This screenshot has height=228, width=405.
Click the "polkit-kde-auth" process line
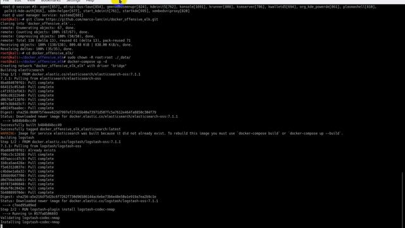click(97, 11)
